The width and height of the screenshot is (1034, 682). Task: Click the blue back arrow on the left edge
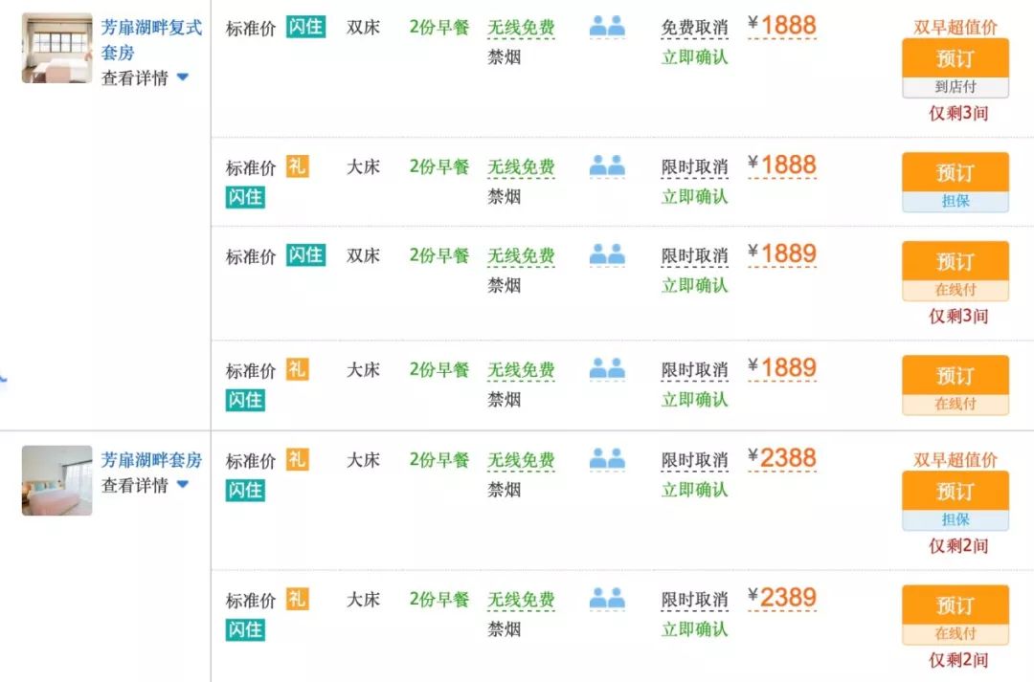pyautogui.click(x=6, y=379)
